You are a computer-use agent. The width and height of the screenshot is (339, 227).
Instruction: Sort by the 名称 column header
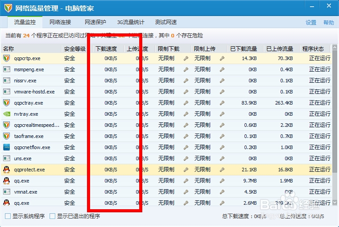(31, 49)
